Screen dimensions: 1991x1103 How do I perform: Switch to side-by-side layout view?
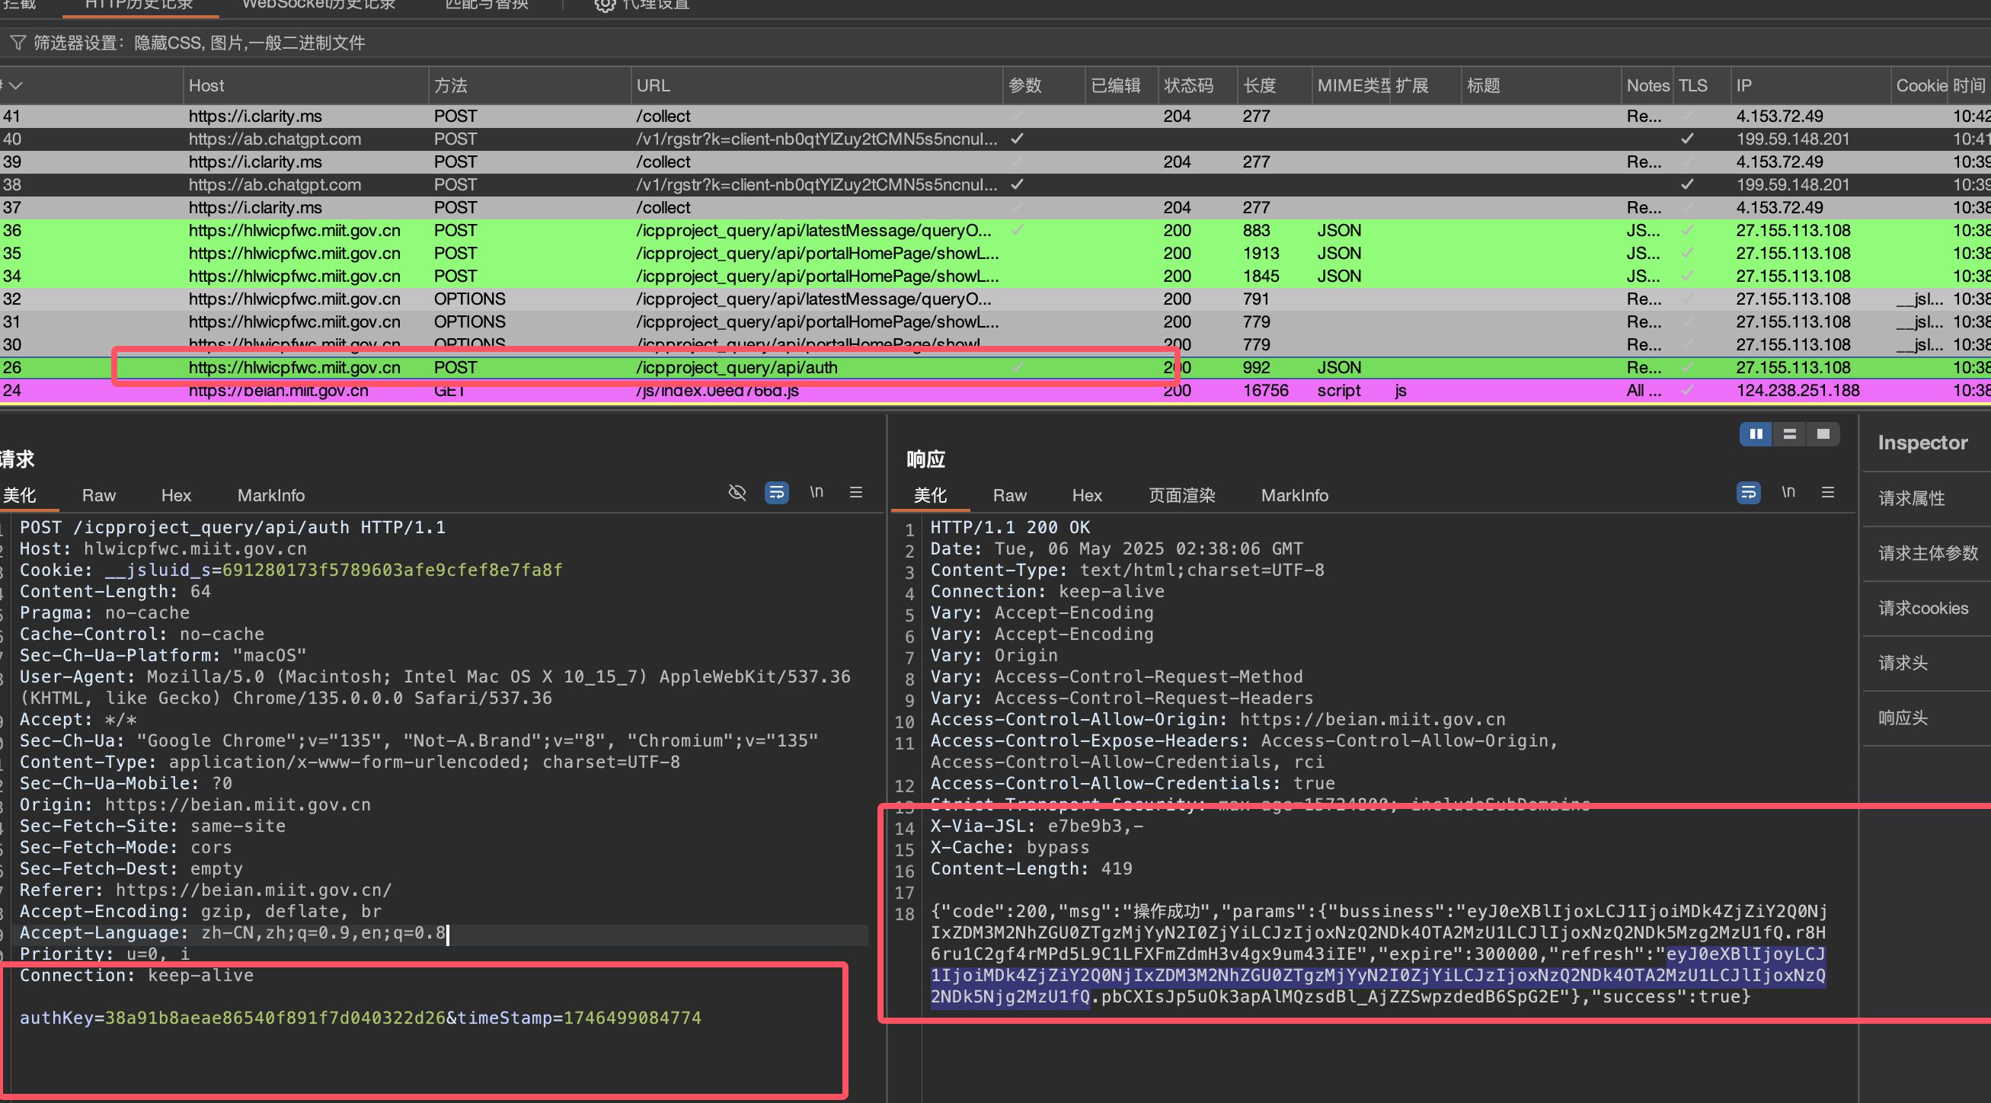coord(1756,434)
